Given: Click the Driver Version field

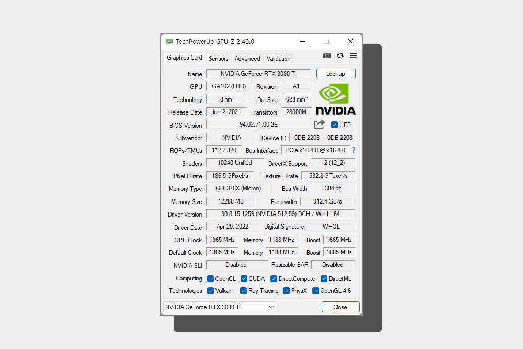Looking at the screenshot, I should coord(280,214).
